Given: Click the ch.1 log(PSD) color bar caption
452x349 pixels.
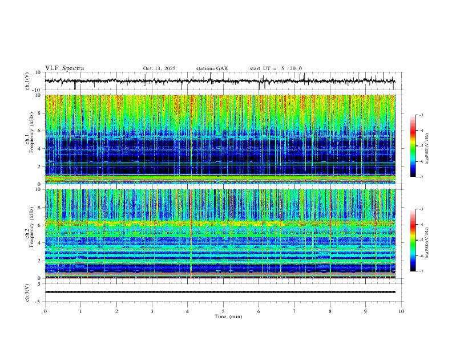Looking at the screenshot, I should point(427,149).
